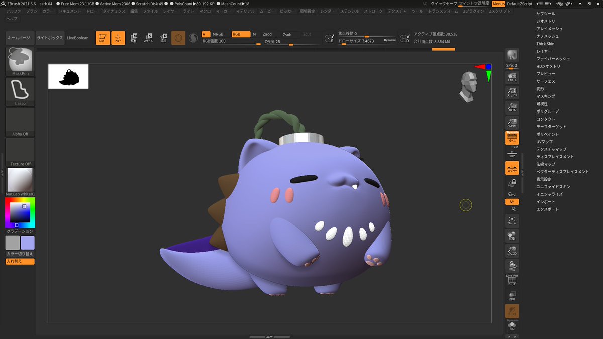Open the ヘルプ menu
Screen dimensions: 603x339
click(12, 18)
